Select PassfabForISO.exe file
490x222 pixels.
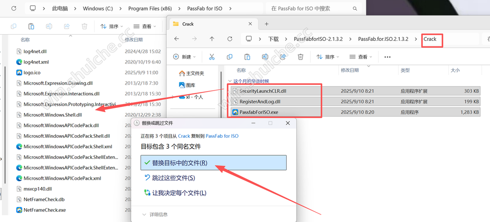(x=356, y=112)
